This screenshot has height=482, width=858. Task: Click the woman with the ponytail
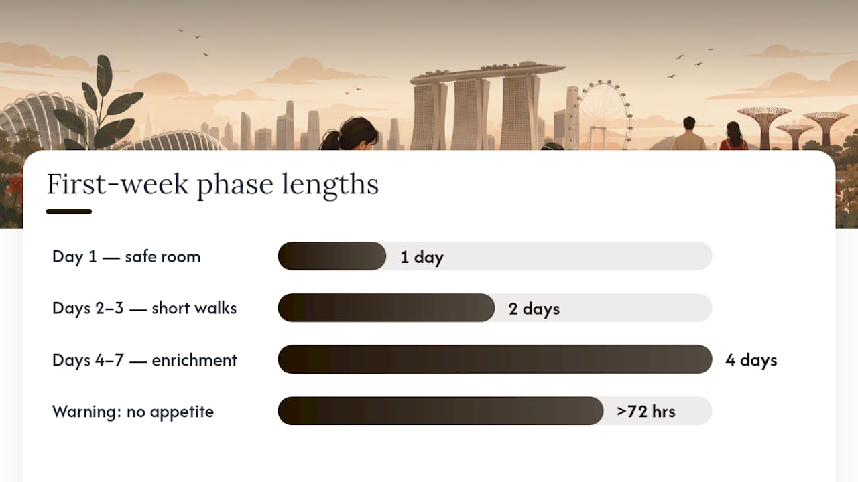pyautogui.click(x=349, y=134)
